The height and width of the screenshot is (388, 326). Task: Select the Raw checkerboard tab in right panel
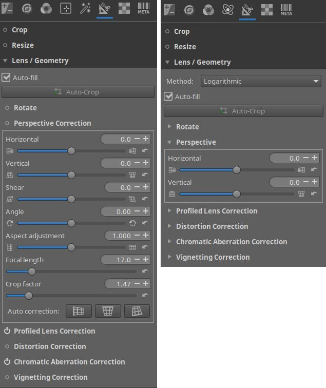[267, 10]
